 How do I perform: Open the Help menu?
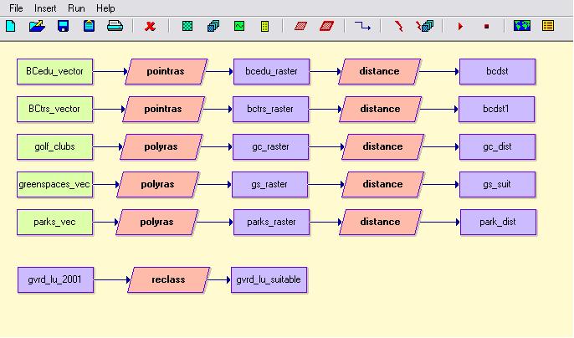click(x=105, y=8)
